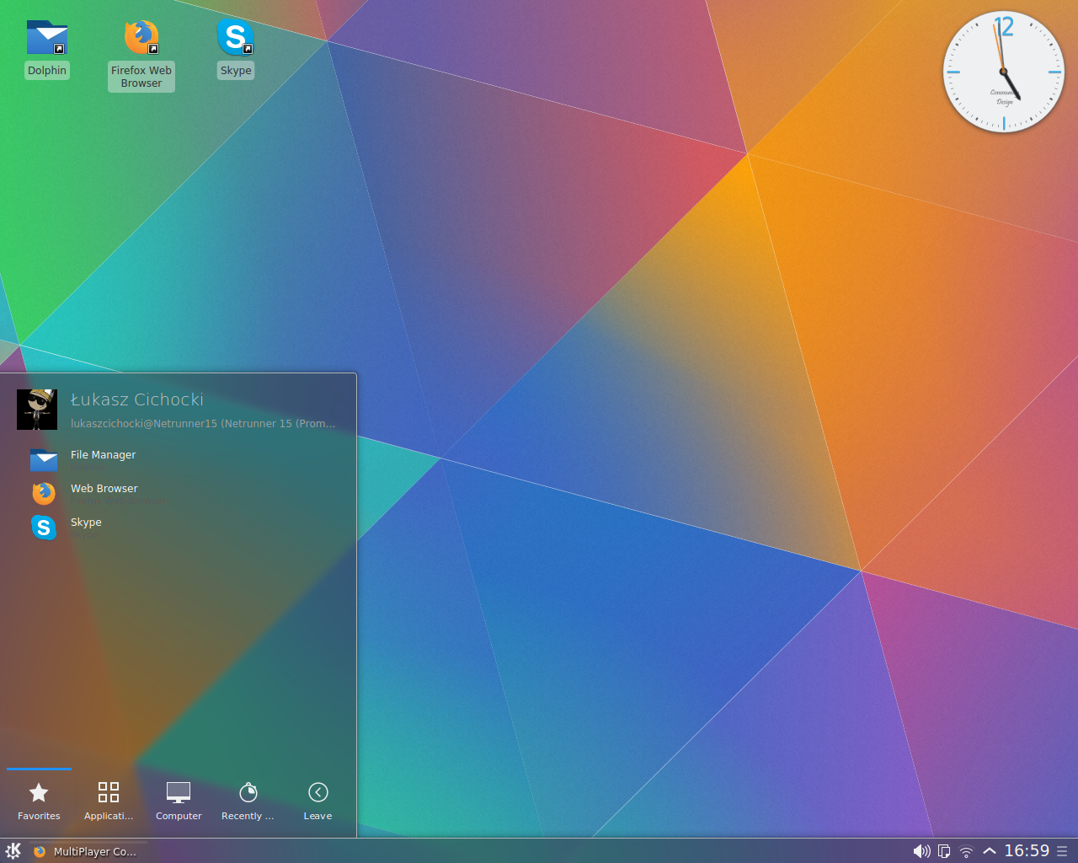
Task: Launch File Manager from Favorites
Action: (x=180, y=459)
